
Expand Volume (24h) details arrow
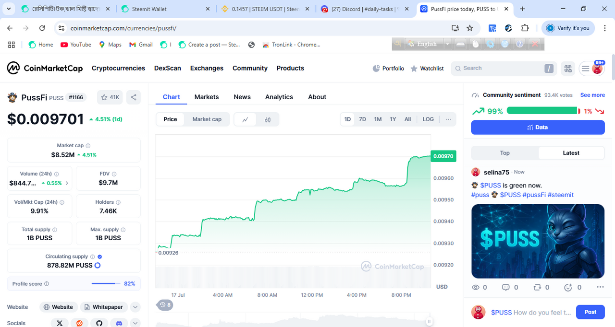pos(67,183)
